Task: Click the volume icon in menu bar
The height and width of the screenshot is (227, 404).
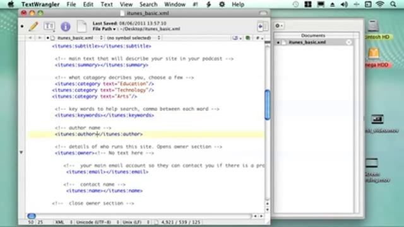Action: (344, 4)
